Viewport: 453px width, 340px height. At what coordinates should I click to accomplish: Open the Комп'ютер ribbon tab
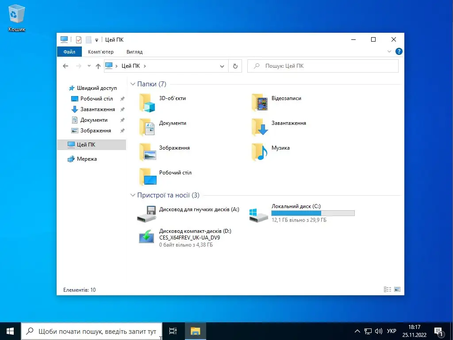tap(101, 52)
